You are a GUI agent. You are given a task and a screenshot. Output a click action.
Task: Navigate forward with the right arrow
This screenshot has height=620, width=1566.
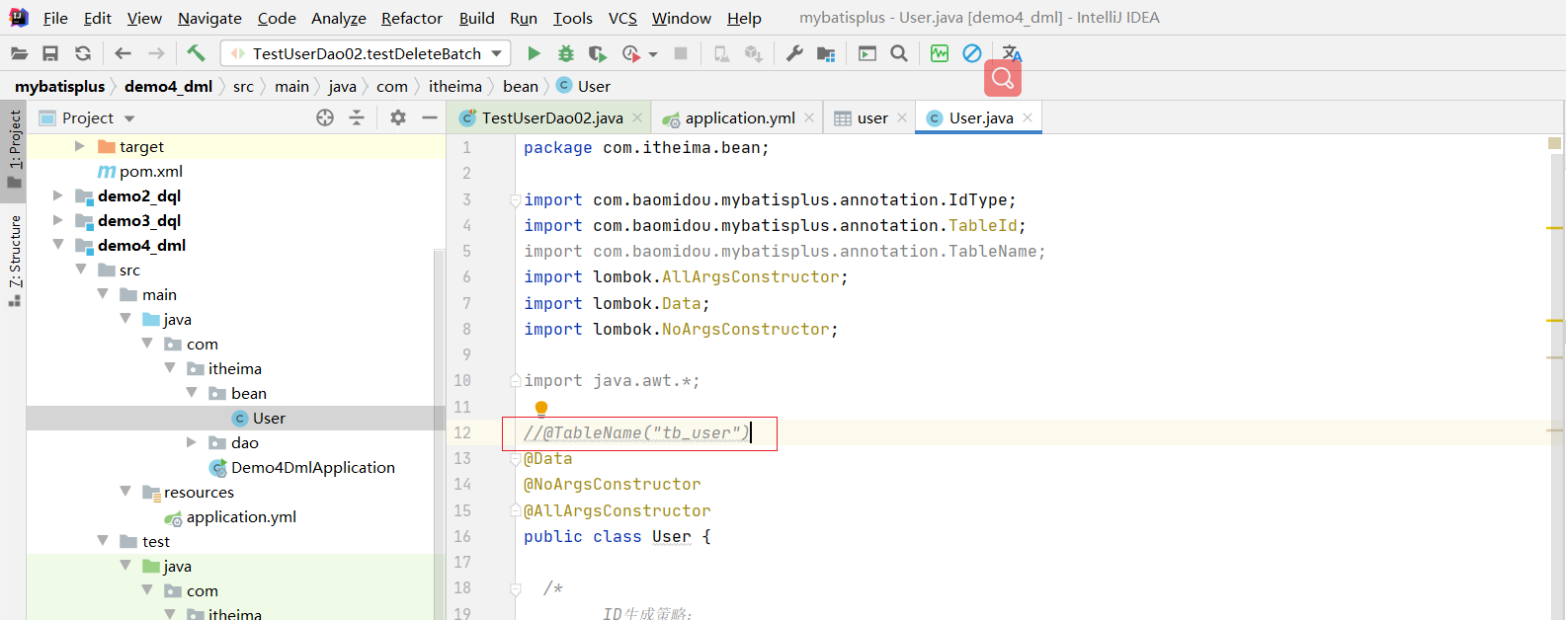(x=156, y=53)
